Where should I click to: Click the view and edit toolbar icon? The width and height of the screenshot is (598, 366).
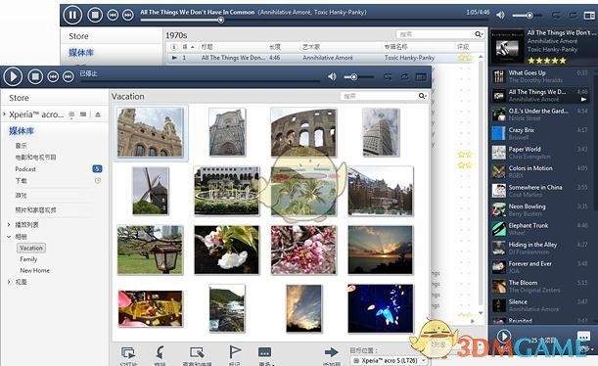197,352
